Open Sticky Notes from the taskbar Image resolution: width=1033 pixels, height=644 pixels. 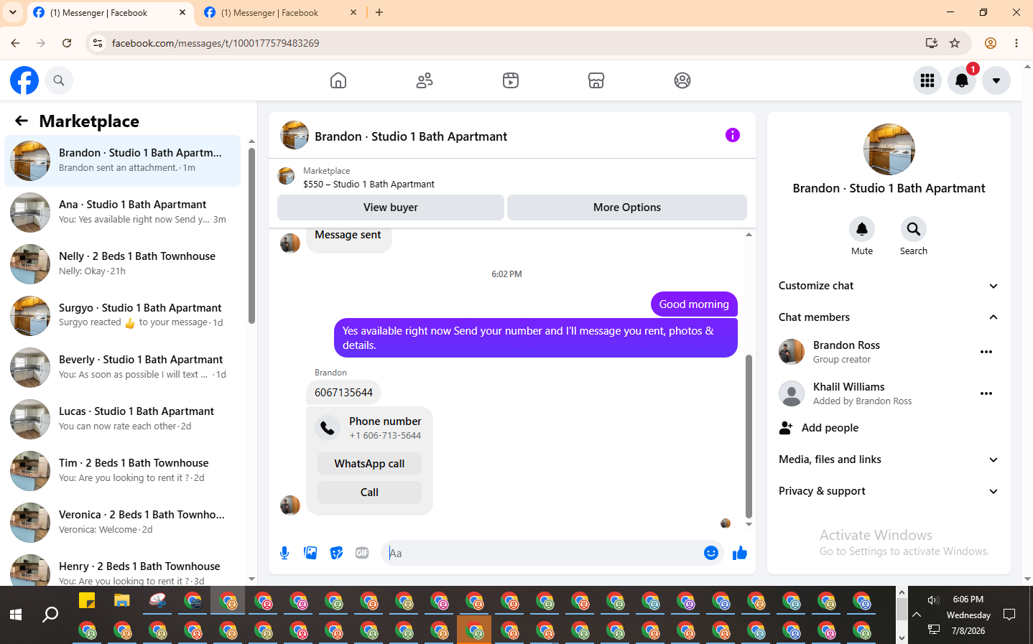[x=87, y=600]
